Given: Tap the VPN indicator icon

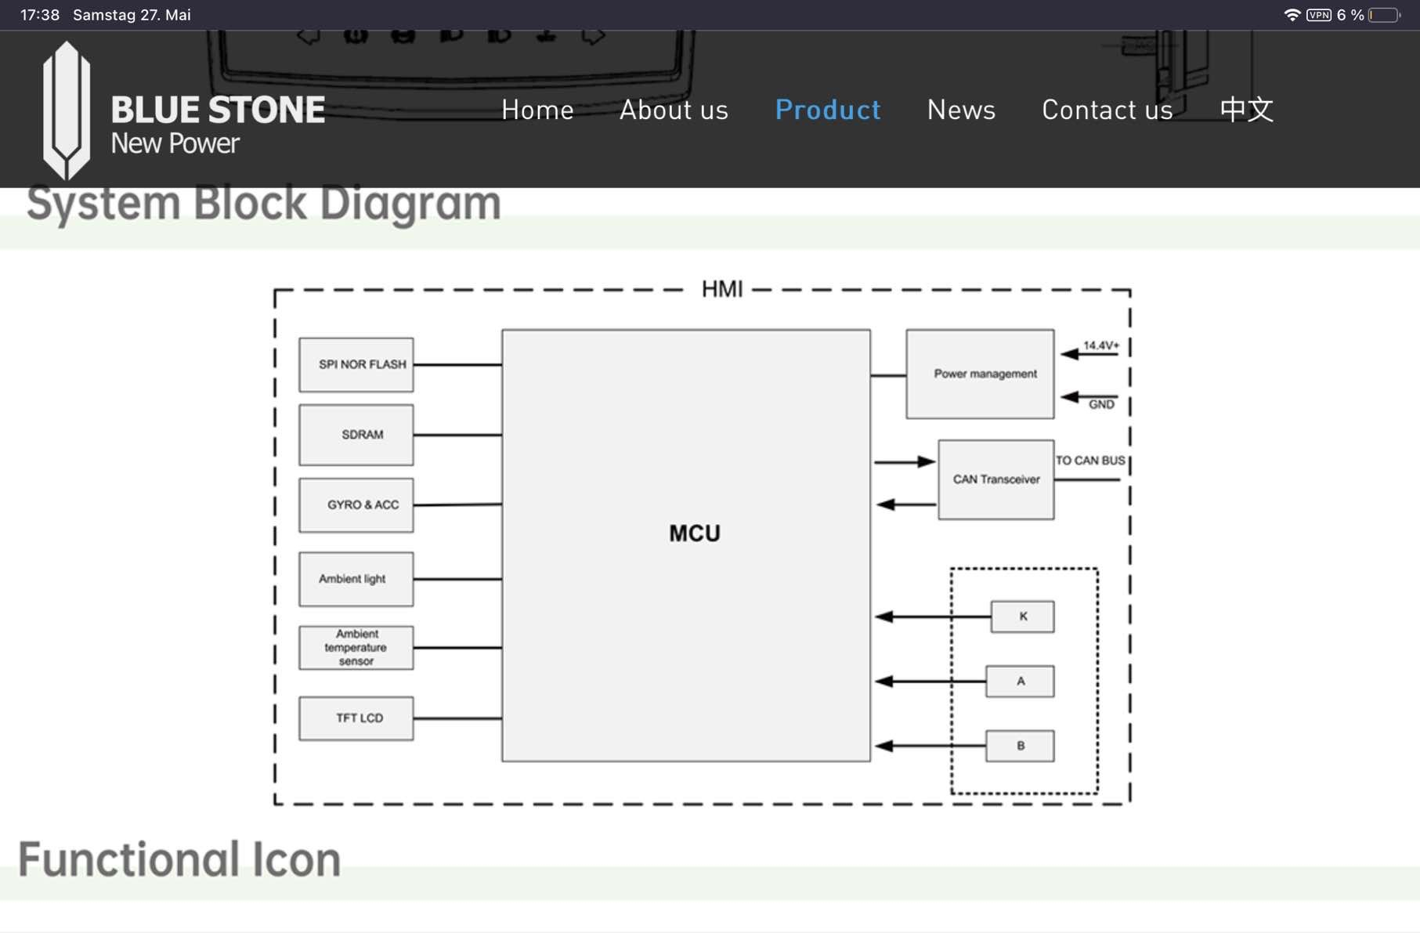Looking at the screenshot, I should [1319, 15].
